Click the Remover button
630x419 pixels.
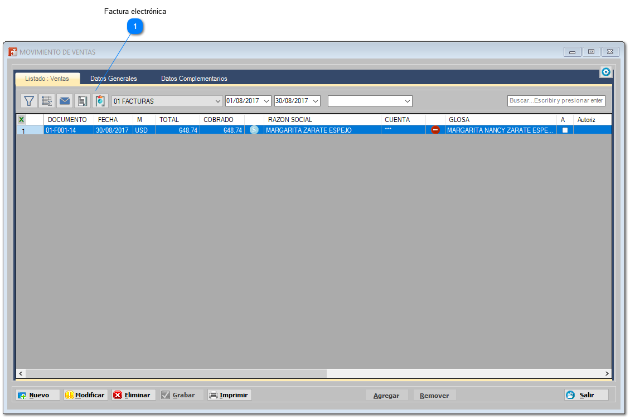pyautogui.click(x=434, y=395)
